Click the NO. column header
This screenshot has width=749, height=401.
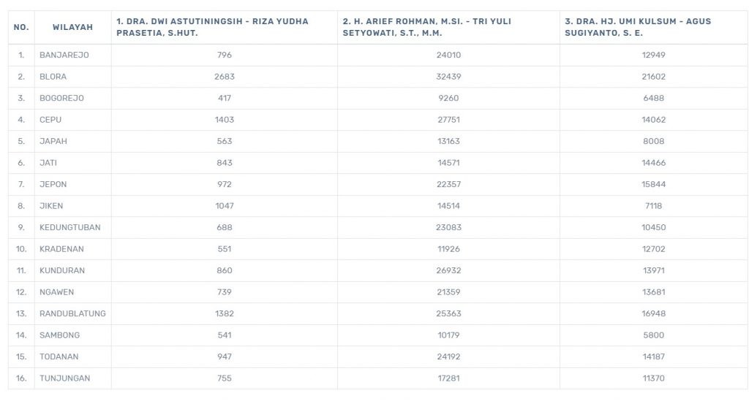click(21, 27)
